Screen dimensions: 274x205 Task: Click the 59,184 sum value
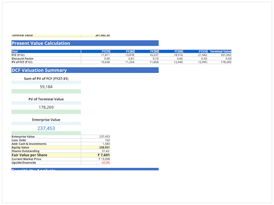coord(46,87)
